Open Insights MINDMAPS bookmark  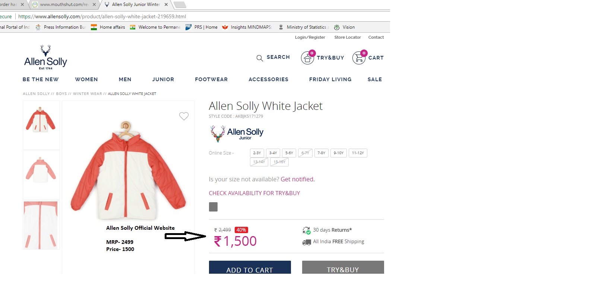pyautogui.click(x=247, y=27)
